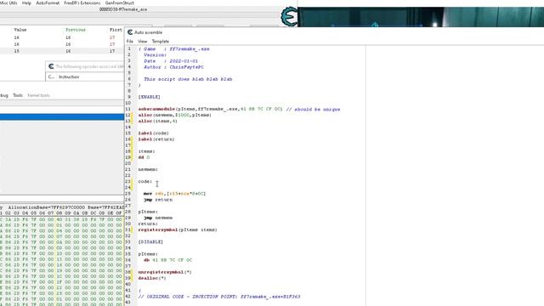Click the jmp return line
Screen dimensions: 544x306
[x=158, y=200]
